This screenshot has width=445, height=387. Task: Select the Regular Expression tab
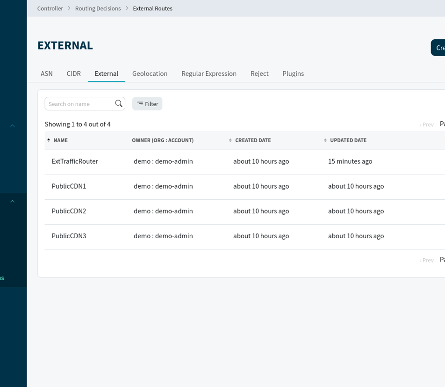click(209, 73)
